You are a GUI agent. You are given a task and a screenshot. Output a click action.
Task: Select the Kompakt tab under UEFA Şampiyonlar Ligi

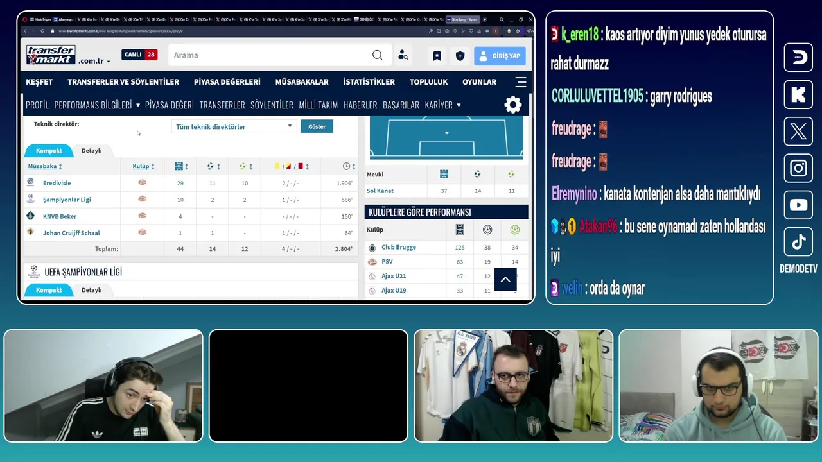(x=49, y=291)
